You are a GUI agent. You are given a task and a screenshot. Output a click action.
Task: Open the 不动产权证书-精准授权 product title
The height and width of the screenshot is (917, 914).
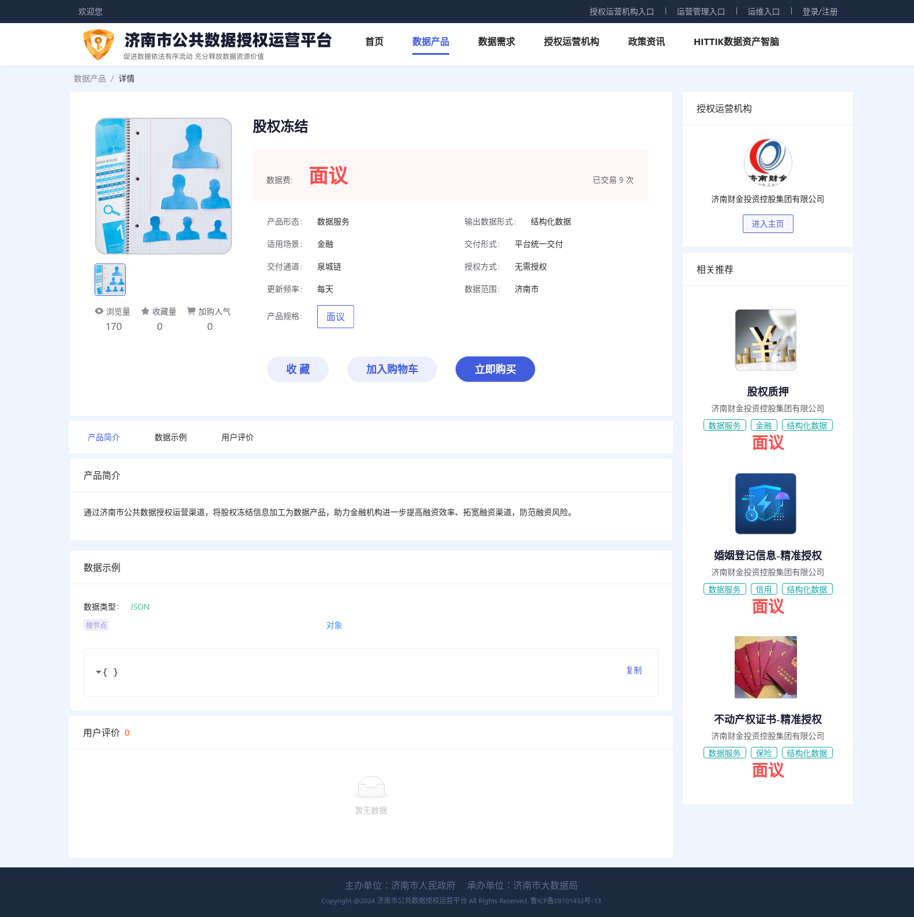tap(768, 719)
